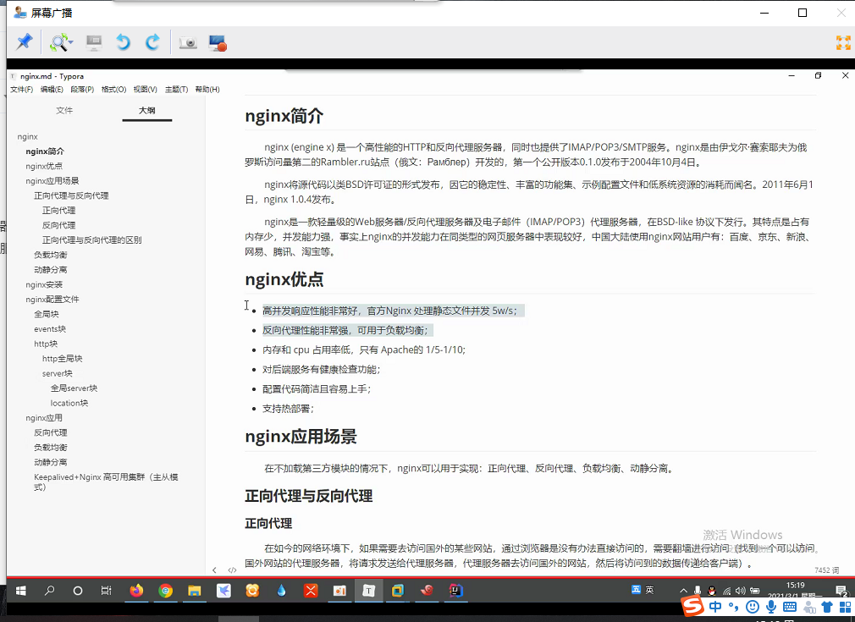Click the rotate left arrow icon
Image resolution: width=855 pixels, height=622 pixels.
click(124, 42)
